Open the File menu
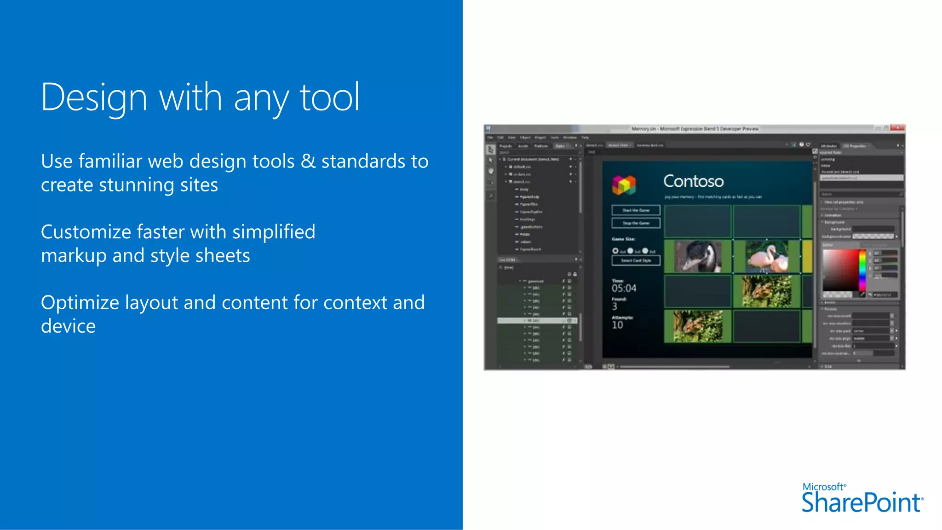The height and width of the screenshot is (530, 942). (x=490, y=138)
